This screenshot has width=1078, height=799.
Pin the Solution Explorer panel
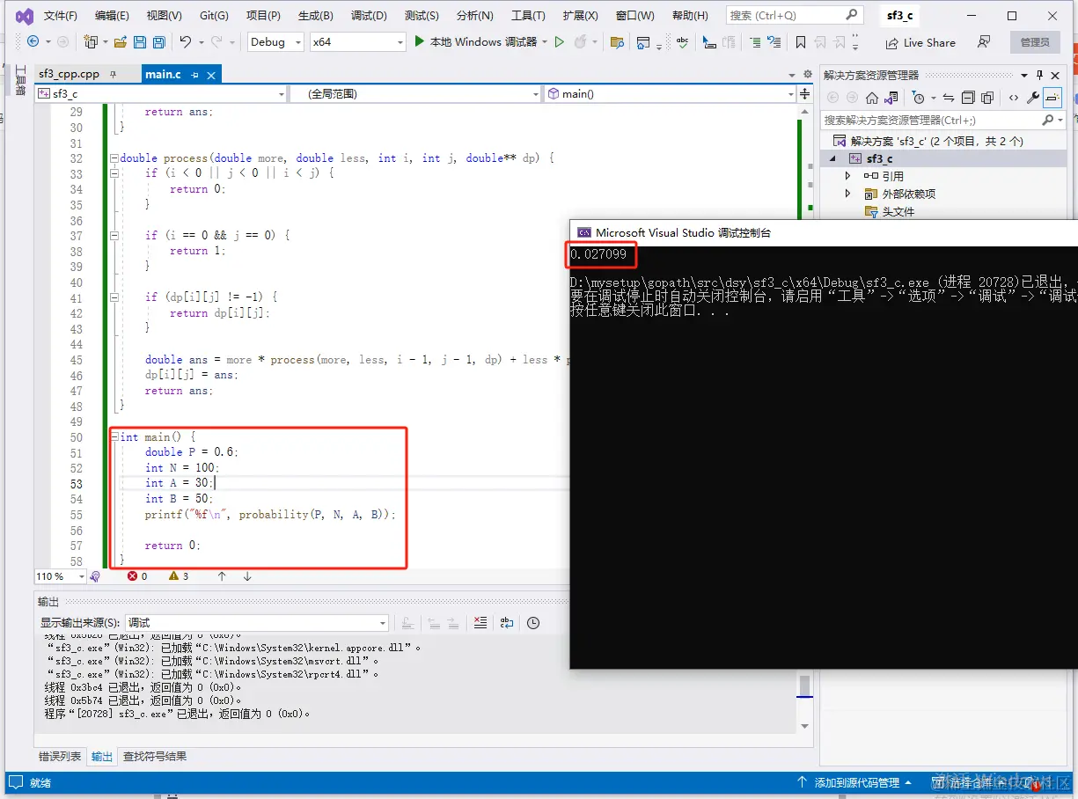(x=1039, y=75)
